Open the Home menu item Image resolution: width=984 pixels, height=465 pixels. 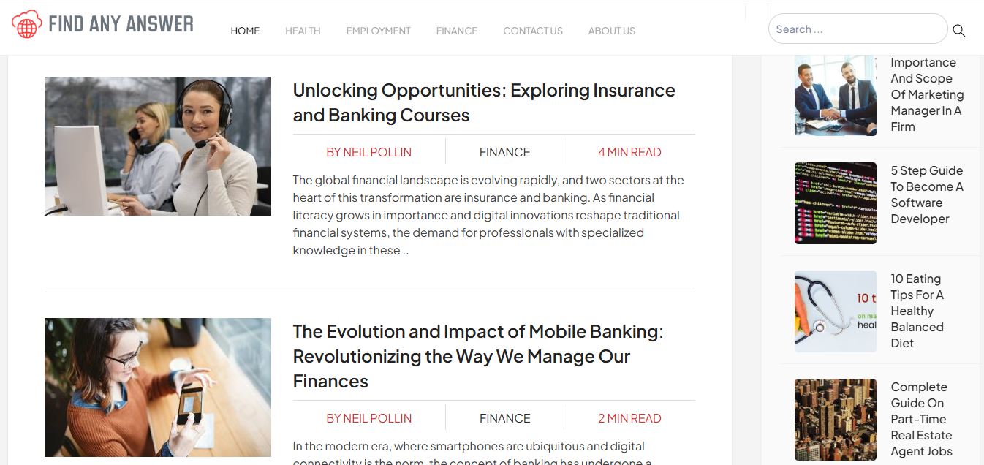tap(245, 31)
